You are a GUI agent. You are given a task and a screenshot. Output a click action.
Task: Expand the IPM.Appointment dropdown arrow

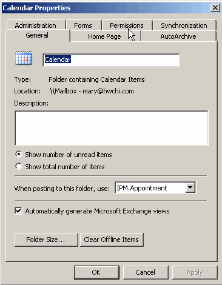[x=190, y=188]
